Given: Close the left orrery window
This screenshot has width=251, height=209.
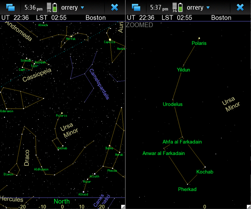Looking at the screenshot, I should pos(115,7).
